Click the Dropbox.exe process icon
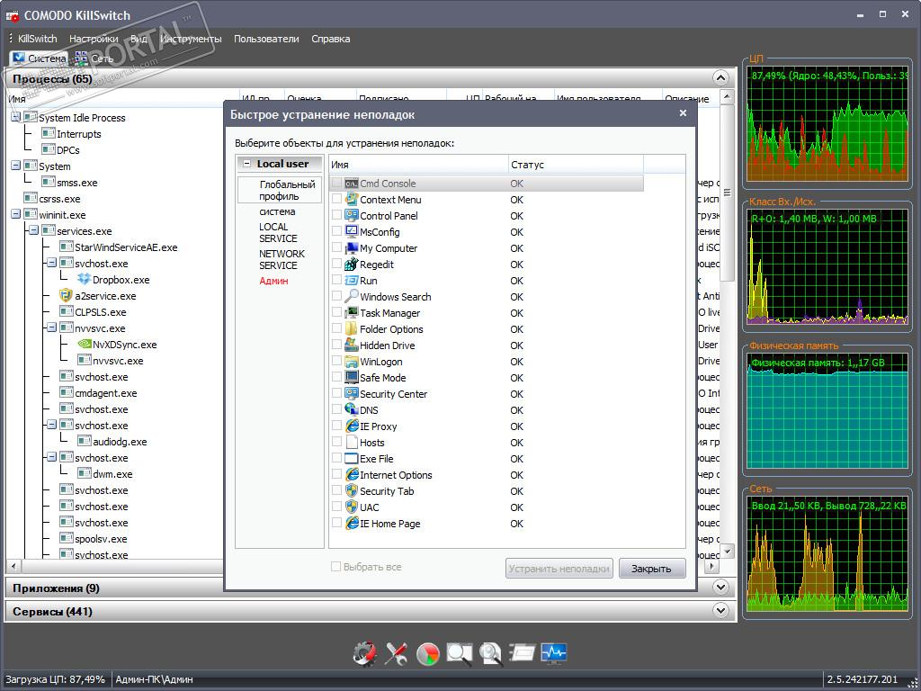The height and width of the screenshot is (691, 921). coord(84,280)
